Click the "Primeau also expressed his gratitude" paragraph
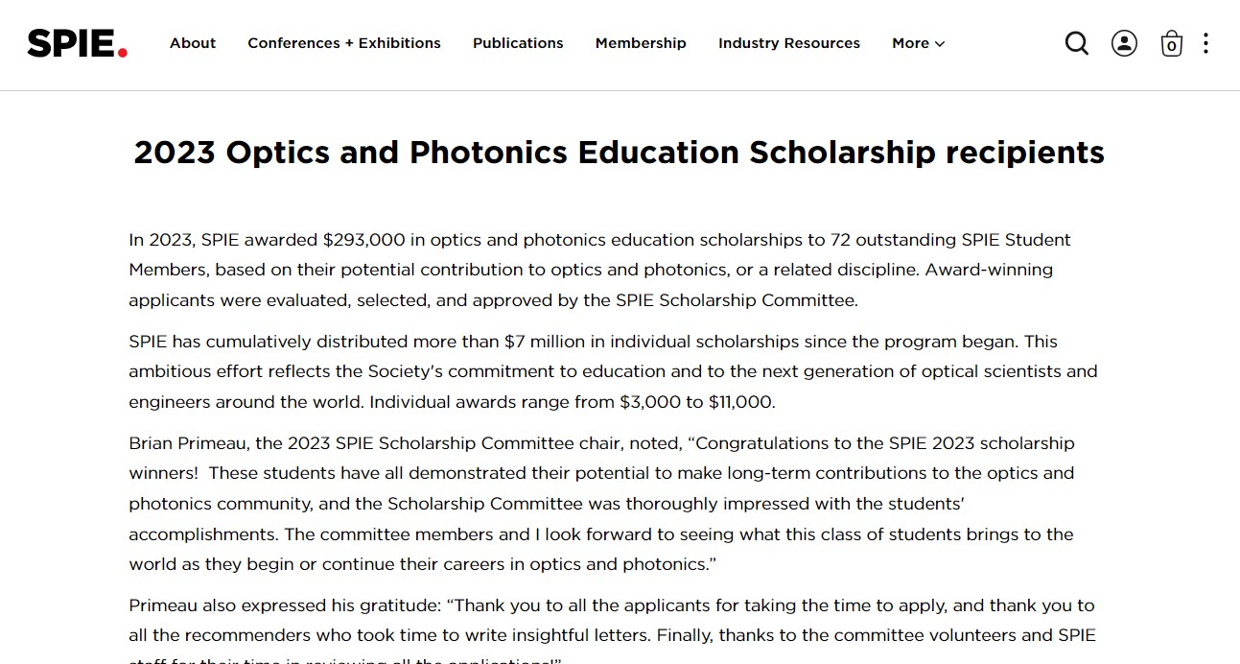The width and height of the screenshot is (1240, 664). click(x=612, y=621)
